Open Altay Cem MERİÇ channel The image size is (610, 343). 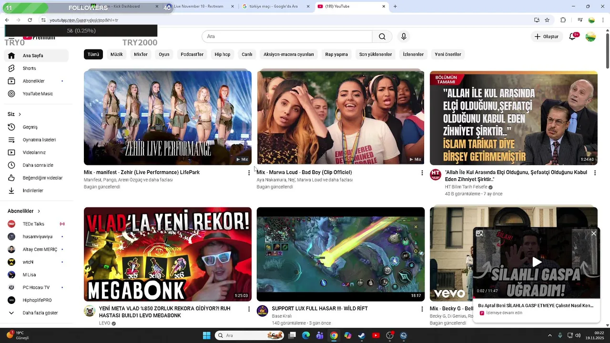coord(40,250)
